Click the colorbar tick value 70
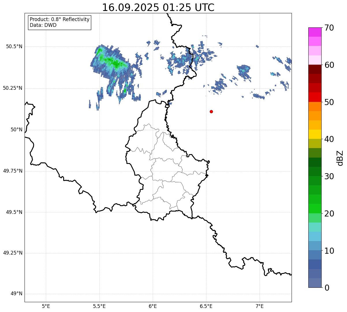Screen dimensions: 347x312 tap(329, 28)
